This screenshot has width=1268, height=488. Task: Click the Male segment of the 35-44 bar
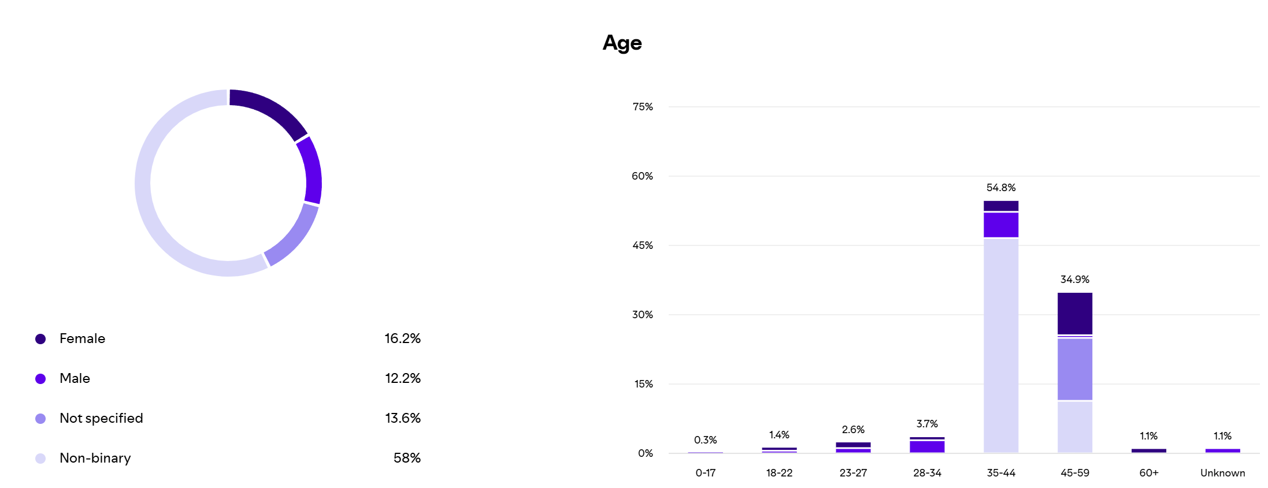(x=1000, y=225)
